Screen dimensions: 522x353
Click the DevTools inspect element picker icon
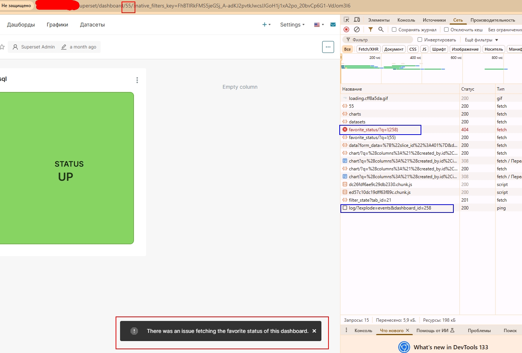346,20
